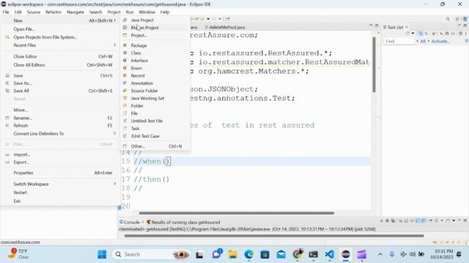Create a new Enum
Image resolution: width=469 pixels, height=263 pixels.
[136, 68]
